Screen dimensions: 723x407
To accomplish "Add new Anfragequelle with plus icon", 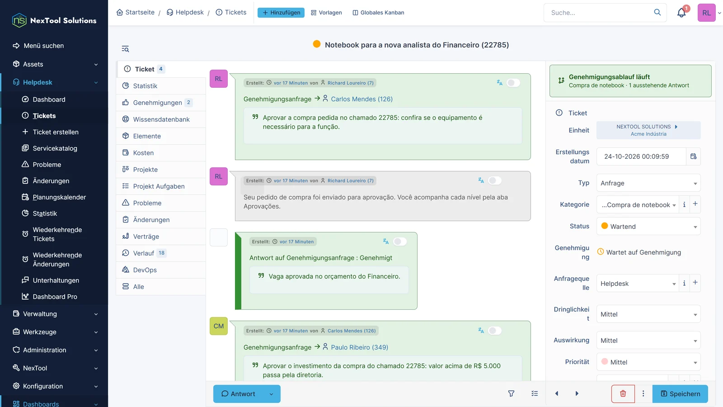I will point(695,283).
